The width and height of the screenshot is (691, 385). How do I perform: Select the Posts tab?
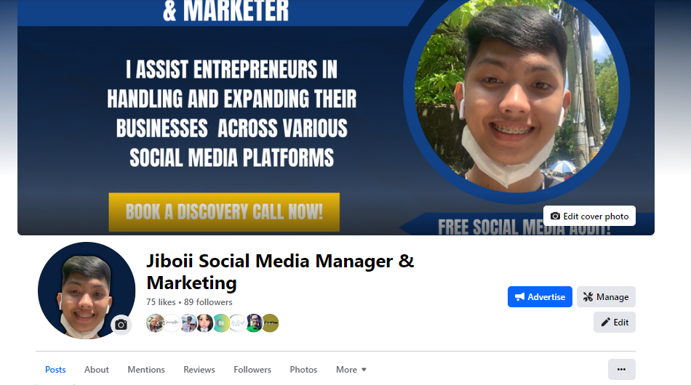55,370
